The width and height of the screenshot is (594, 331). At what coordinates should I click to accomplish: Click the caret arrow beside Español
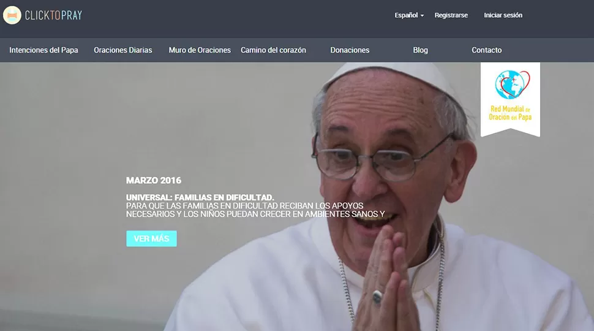(x=422, y=16)
